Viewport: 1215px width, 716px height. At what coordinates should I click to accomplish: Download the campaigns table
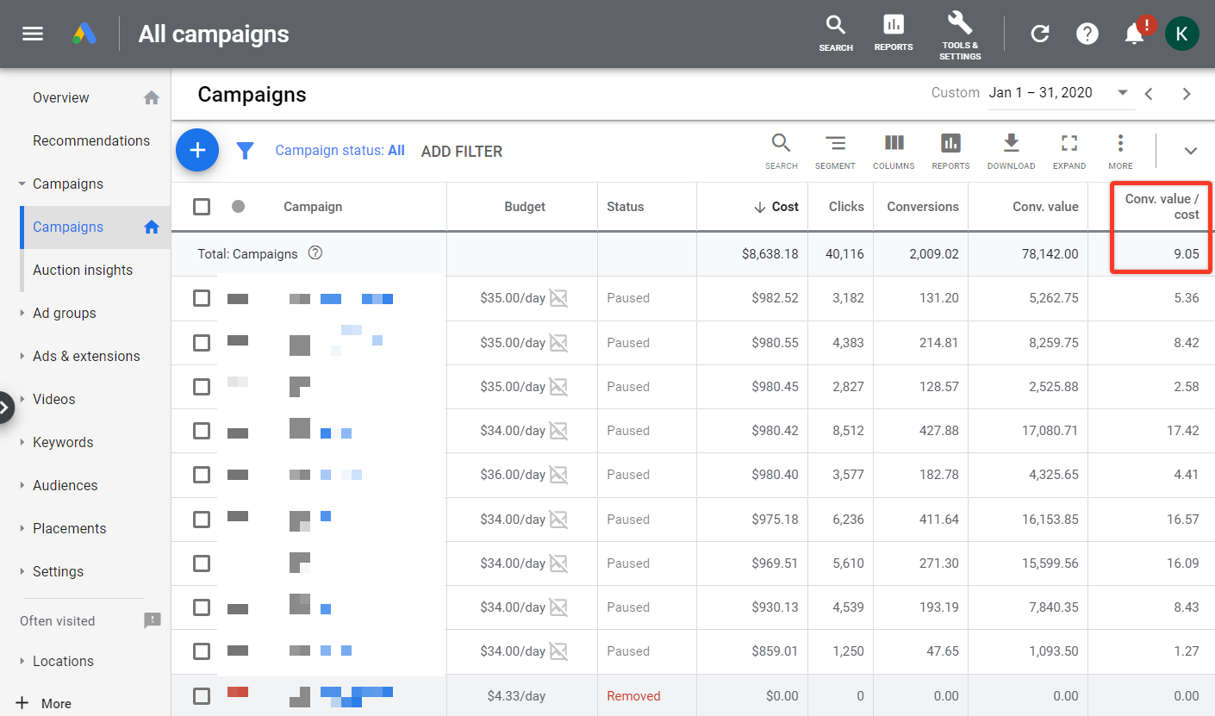[x=1011, y=151]
